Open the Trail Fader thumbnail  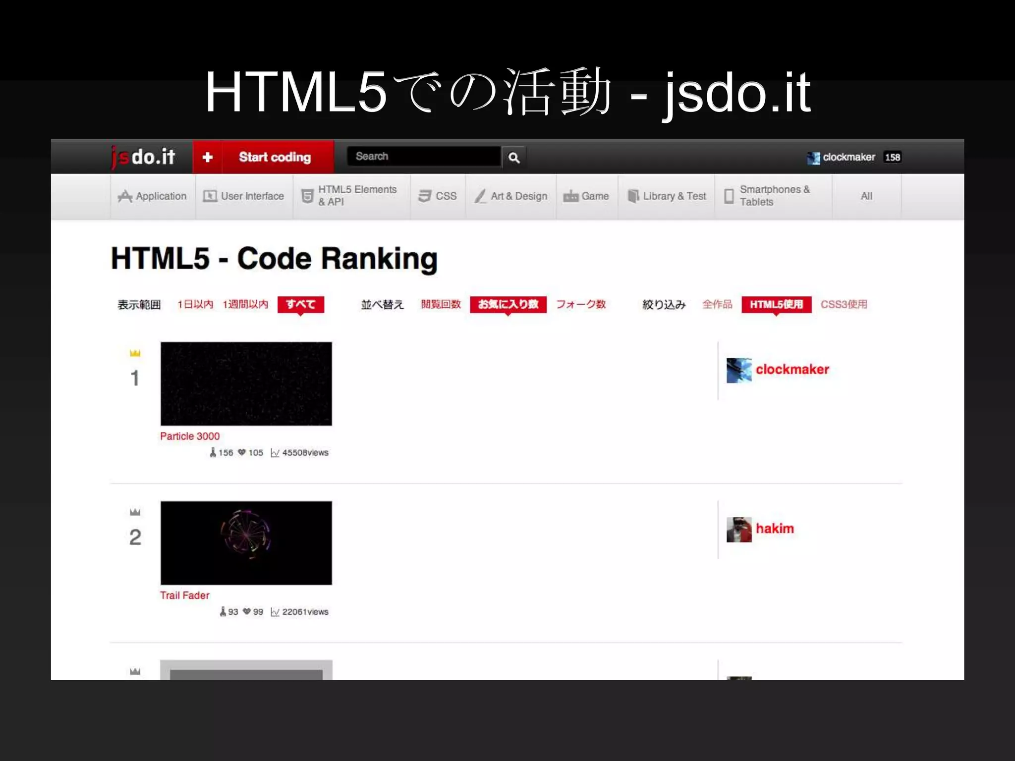246,543
